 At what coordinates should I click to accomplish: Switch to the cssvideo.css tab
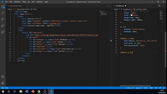pyautogui.click(x=120, y=6)
